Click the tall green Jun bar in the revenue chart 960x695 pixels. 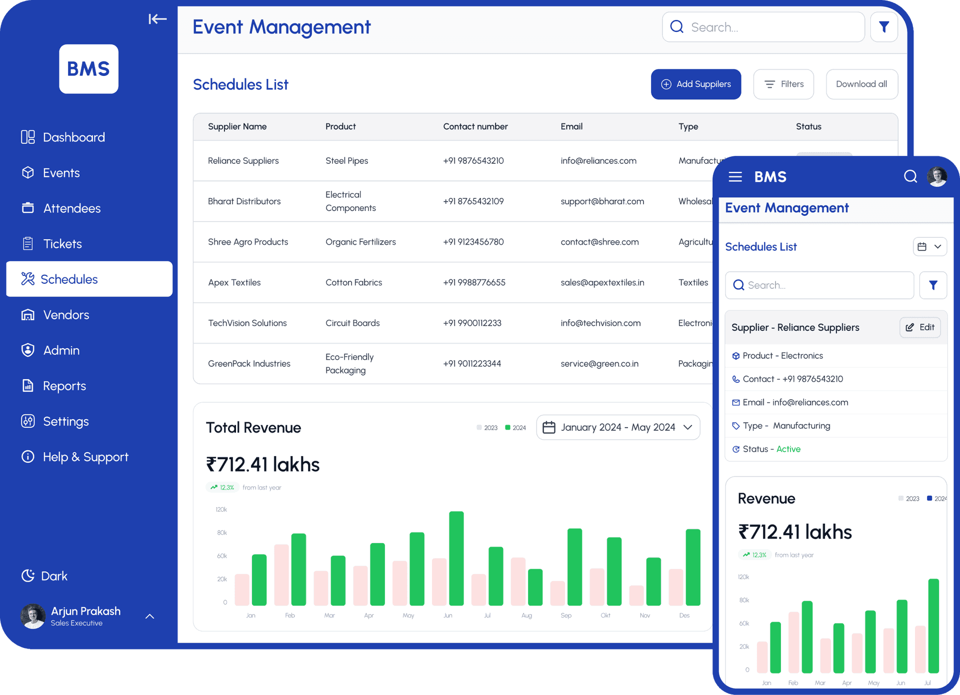456,559
